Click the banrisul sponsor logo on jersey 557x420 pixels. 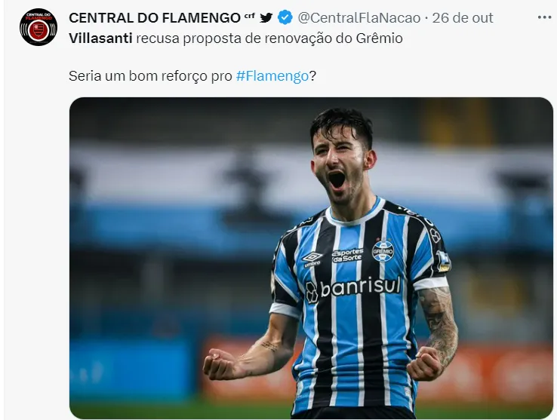pos(353,287)
